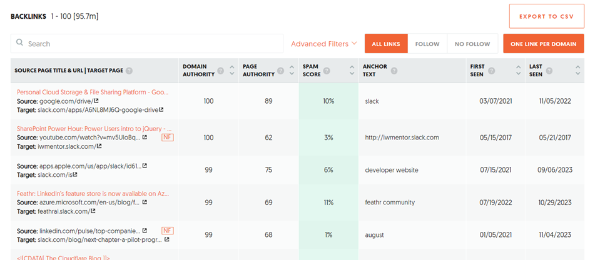This screenshot has height=260, width=610.
Task: Sort table by Domain Authority arrows
Action: (x=232, y=71)
